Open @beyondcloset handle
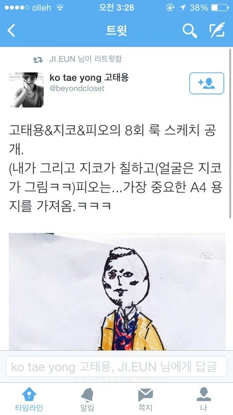 click(77, 88)
